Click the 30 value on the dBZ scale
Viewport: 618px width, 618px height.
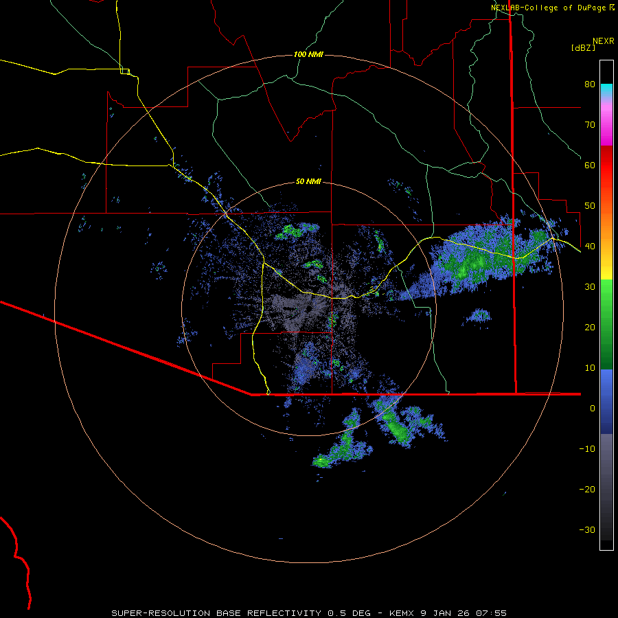pyautogui.click(x=590, y=287)
